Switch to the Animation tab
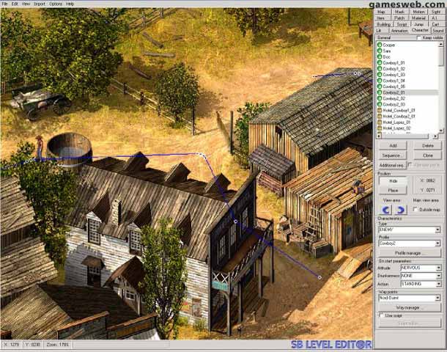This screenshot has height=352, width=447. pos(399,31)
